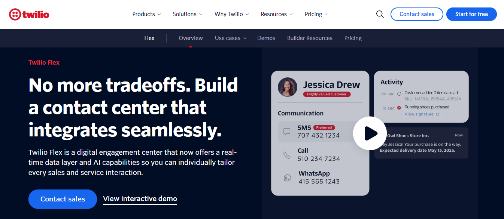Click the Twilio logo
The image size is (504, 219).
click(x=29, y=14)
